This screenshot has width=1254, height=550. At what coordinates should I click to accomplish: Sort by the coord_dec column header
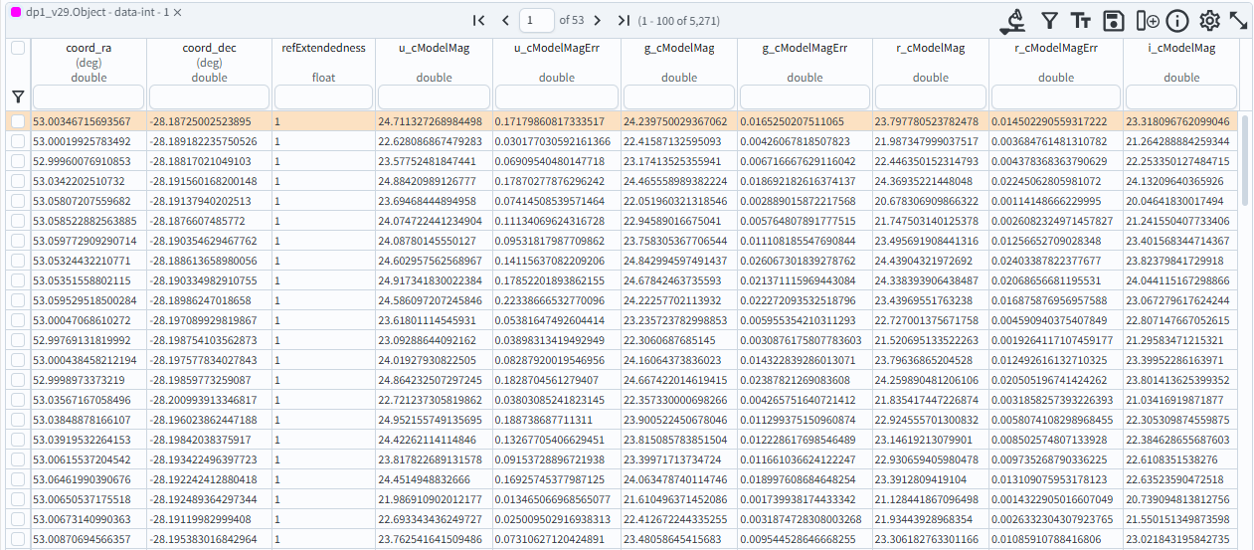coord(209,48)
